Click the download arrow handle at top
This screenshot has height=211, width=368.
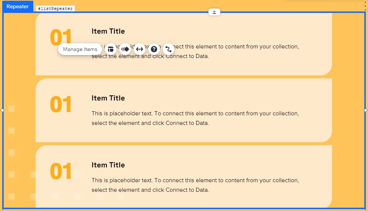214,12
